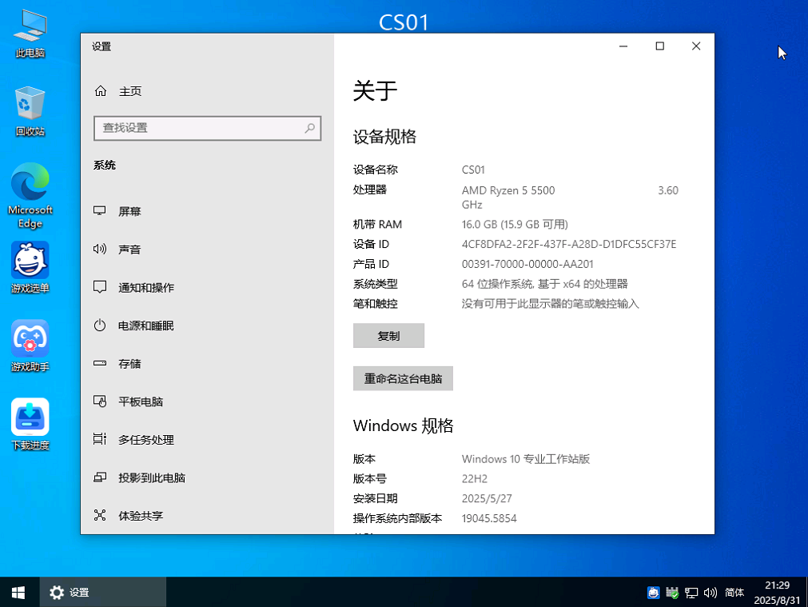Click the RAM value 16.0 GB
Image resolution: width=808 pixels, height=607 pixels.
(515, 225)
